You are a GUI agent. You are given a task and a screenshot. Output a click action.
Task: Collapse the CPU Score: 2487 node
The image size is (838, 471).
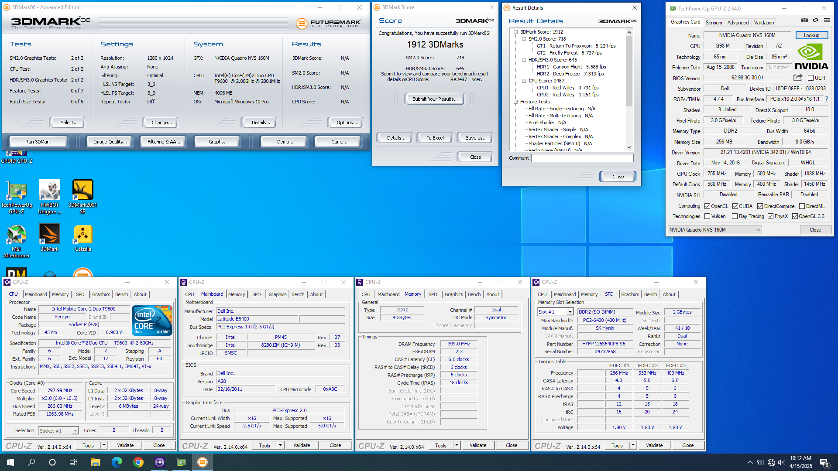click(524, 81)
